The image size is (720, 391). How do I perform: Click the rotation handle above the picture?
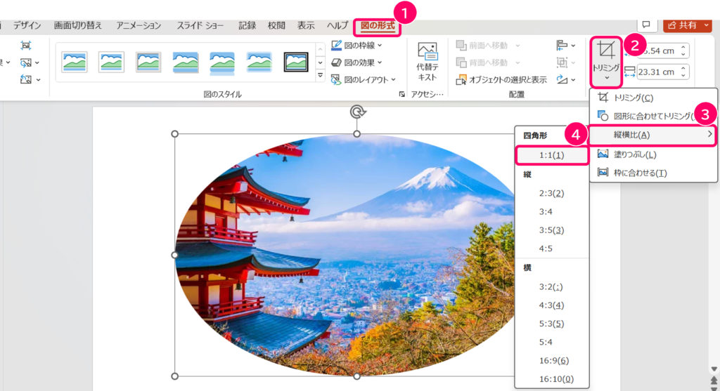pyautogui.click(x=357, y=112)
